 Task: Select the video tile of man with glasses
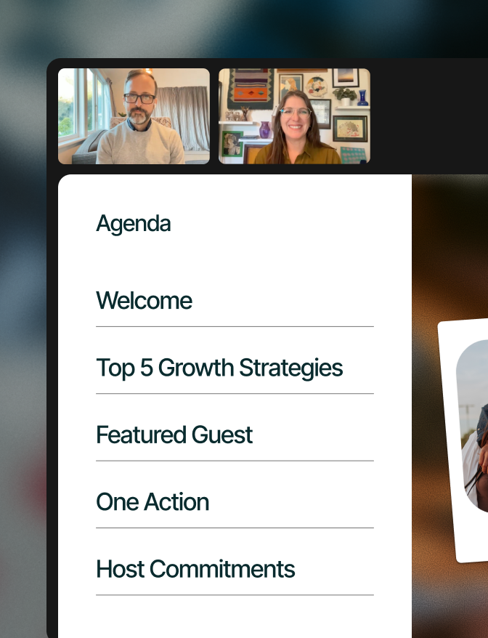pyautogui.click(x=134, y=116)
